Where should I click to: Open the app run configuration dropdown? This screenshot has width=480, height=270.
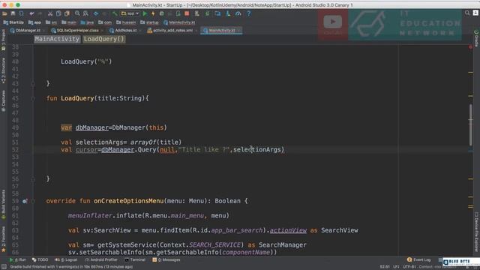130,13
